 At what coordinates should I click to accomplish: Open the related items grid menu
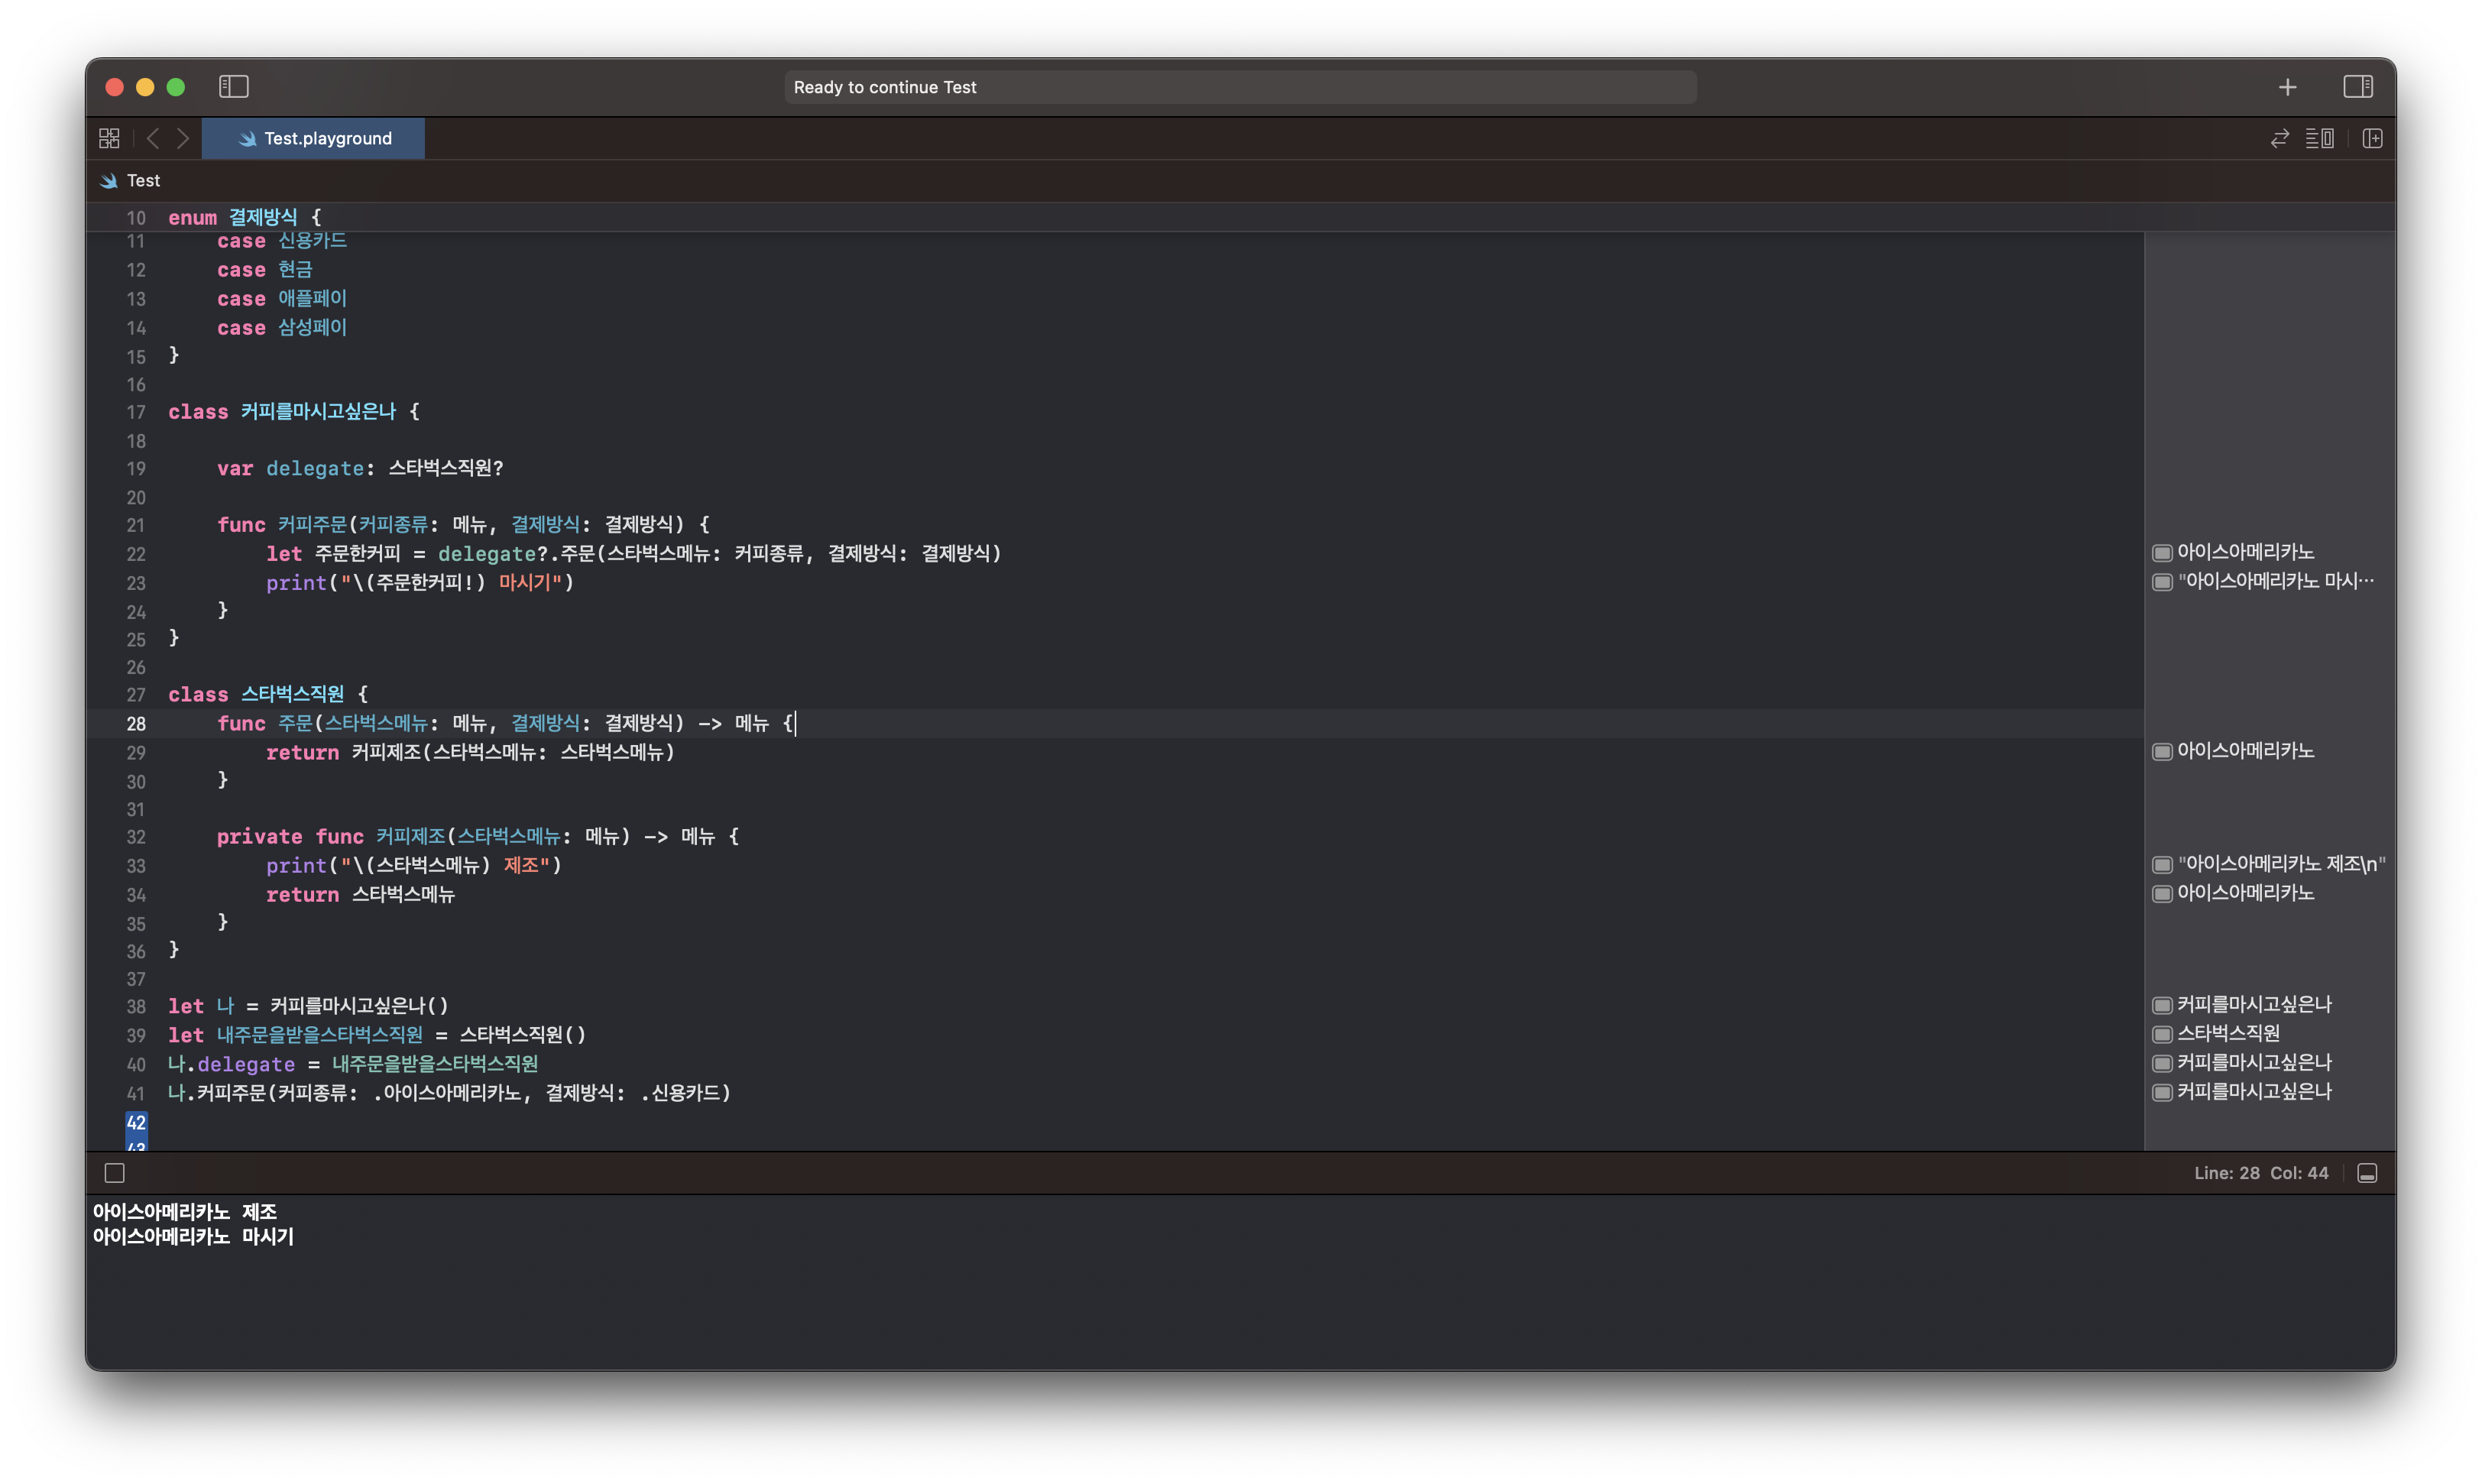(109, 138)
